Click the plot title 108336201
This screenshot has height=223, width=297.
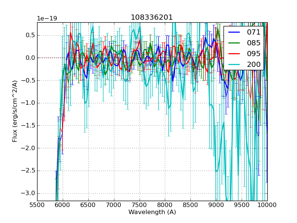pos(152,17)
